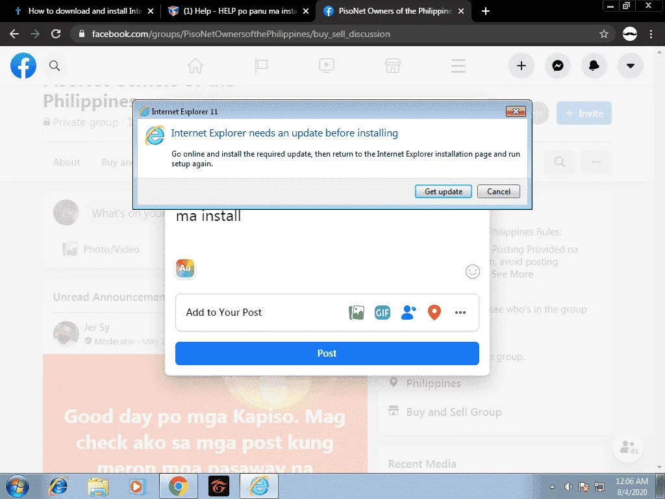Click into the post text 'ma install'
The width and height of the screenshot is (665, 499).
click(208, 216)
